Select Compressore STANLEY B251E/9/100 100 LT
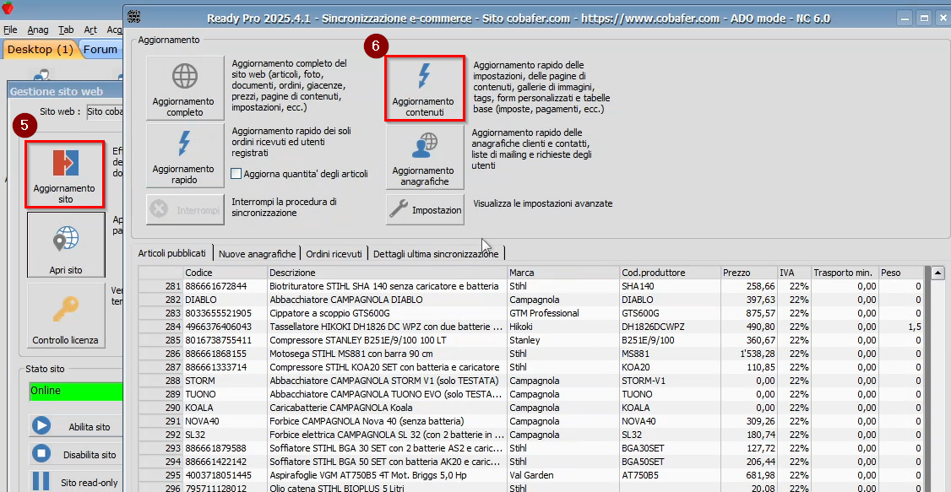The height and width of the screenshot is (492, 951). 387,340
